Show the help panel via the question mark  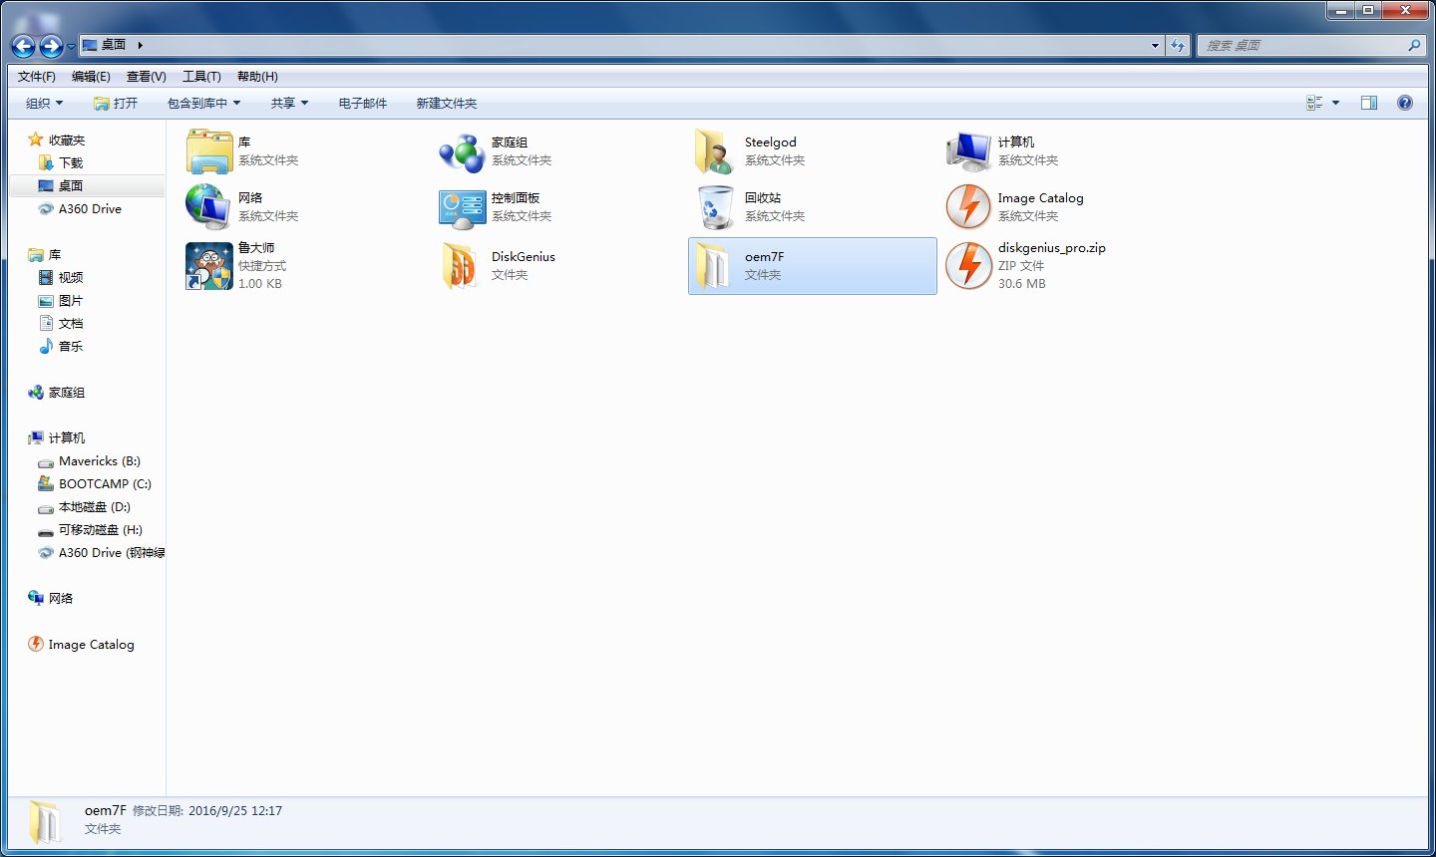pos(1404,102)
